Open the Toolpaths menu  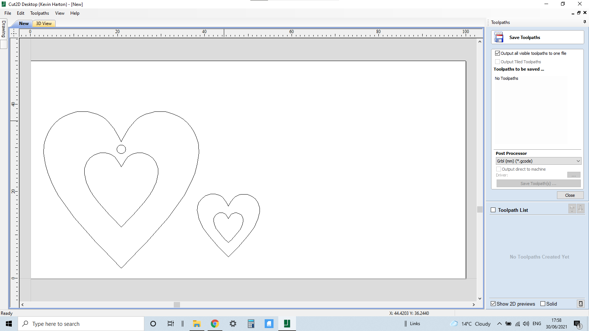39,13
